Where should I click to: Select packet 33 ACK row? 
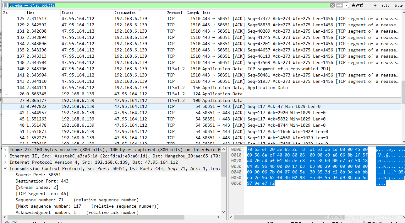tap(201, 106)
